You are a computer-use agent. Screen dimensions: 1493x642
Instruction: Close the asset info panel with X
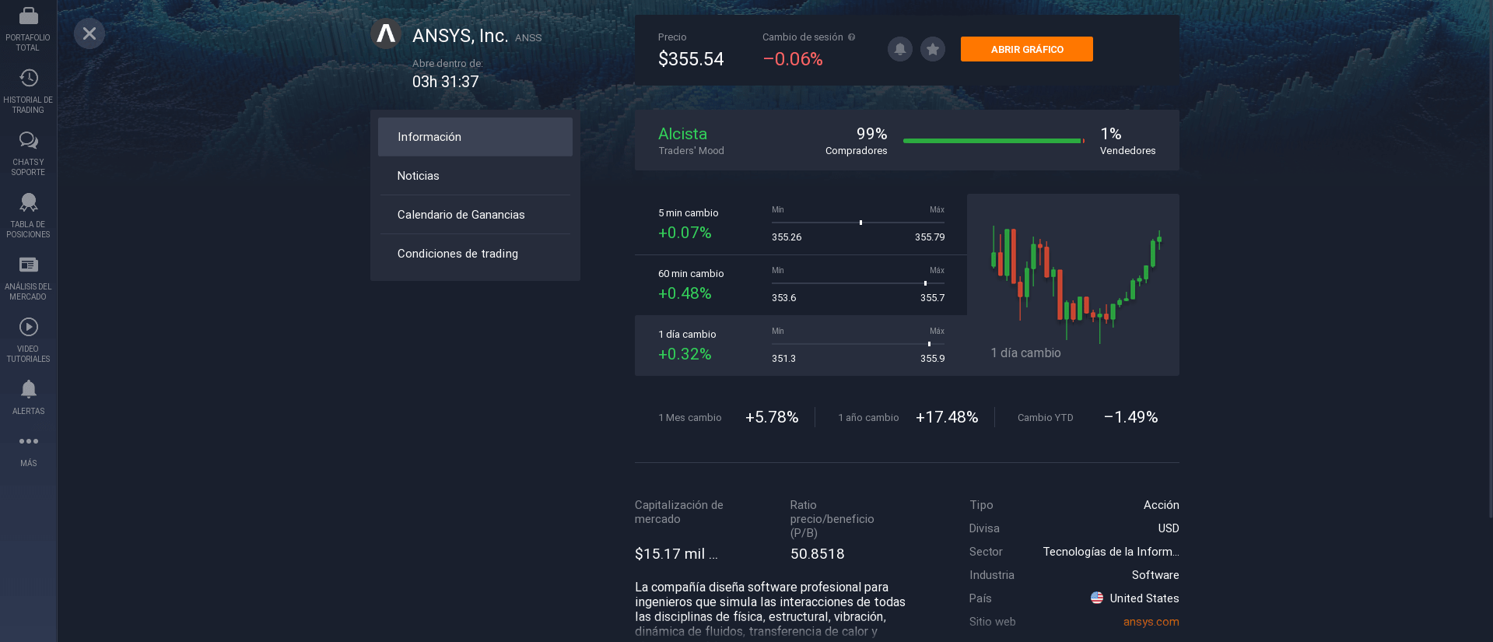[89, 33]
